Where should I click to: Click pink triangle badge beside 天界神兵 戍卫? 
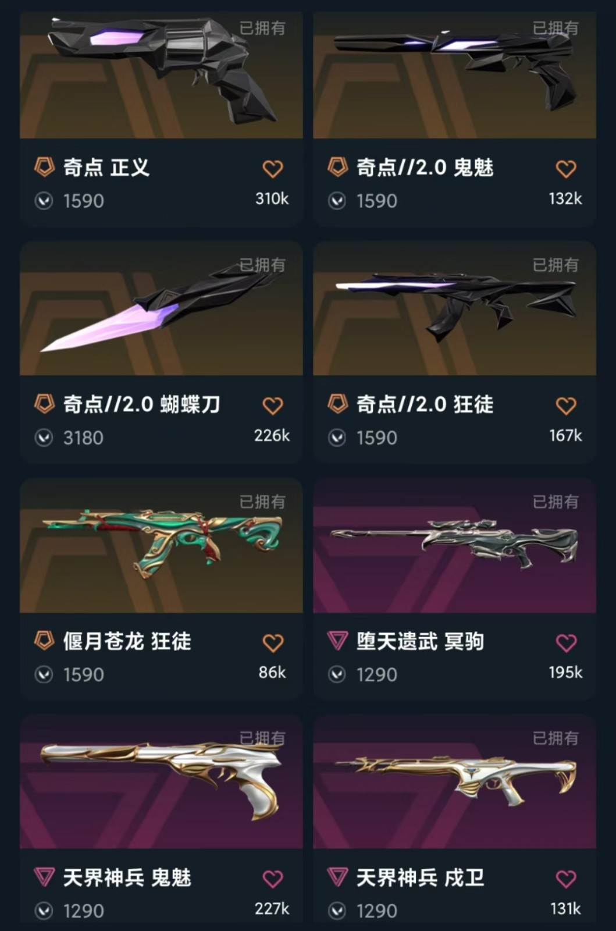337,877
